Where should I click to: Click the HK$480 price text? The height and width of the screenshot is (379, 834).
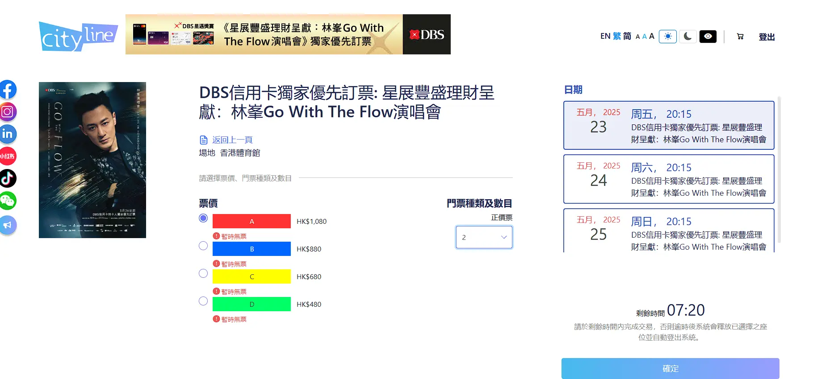coord(309,304)
